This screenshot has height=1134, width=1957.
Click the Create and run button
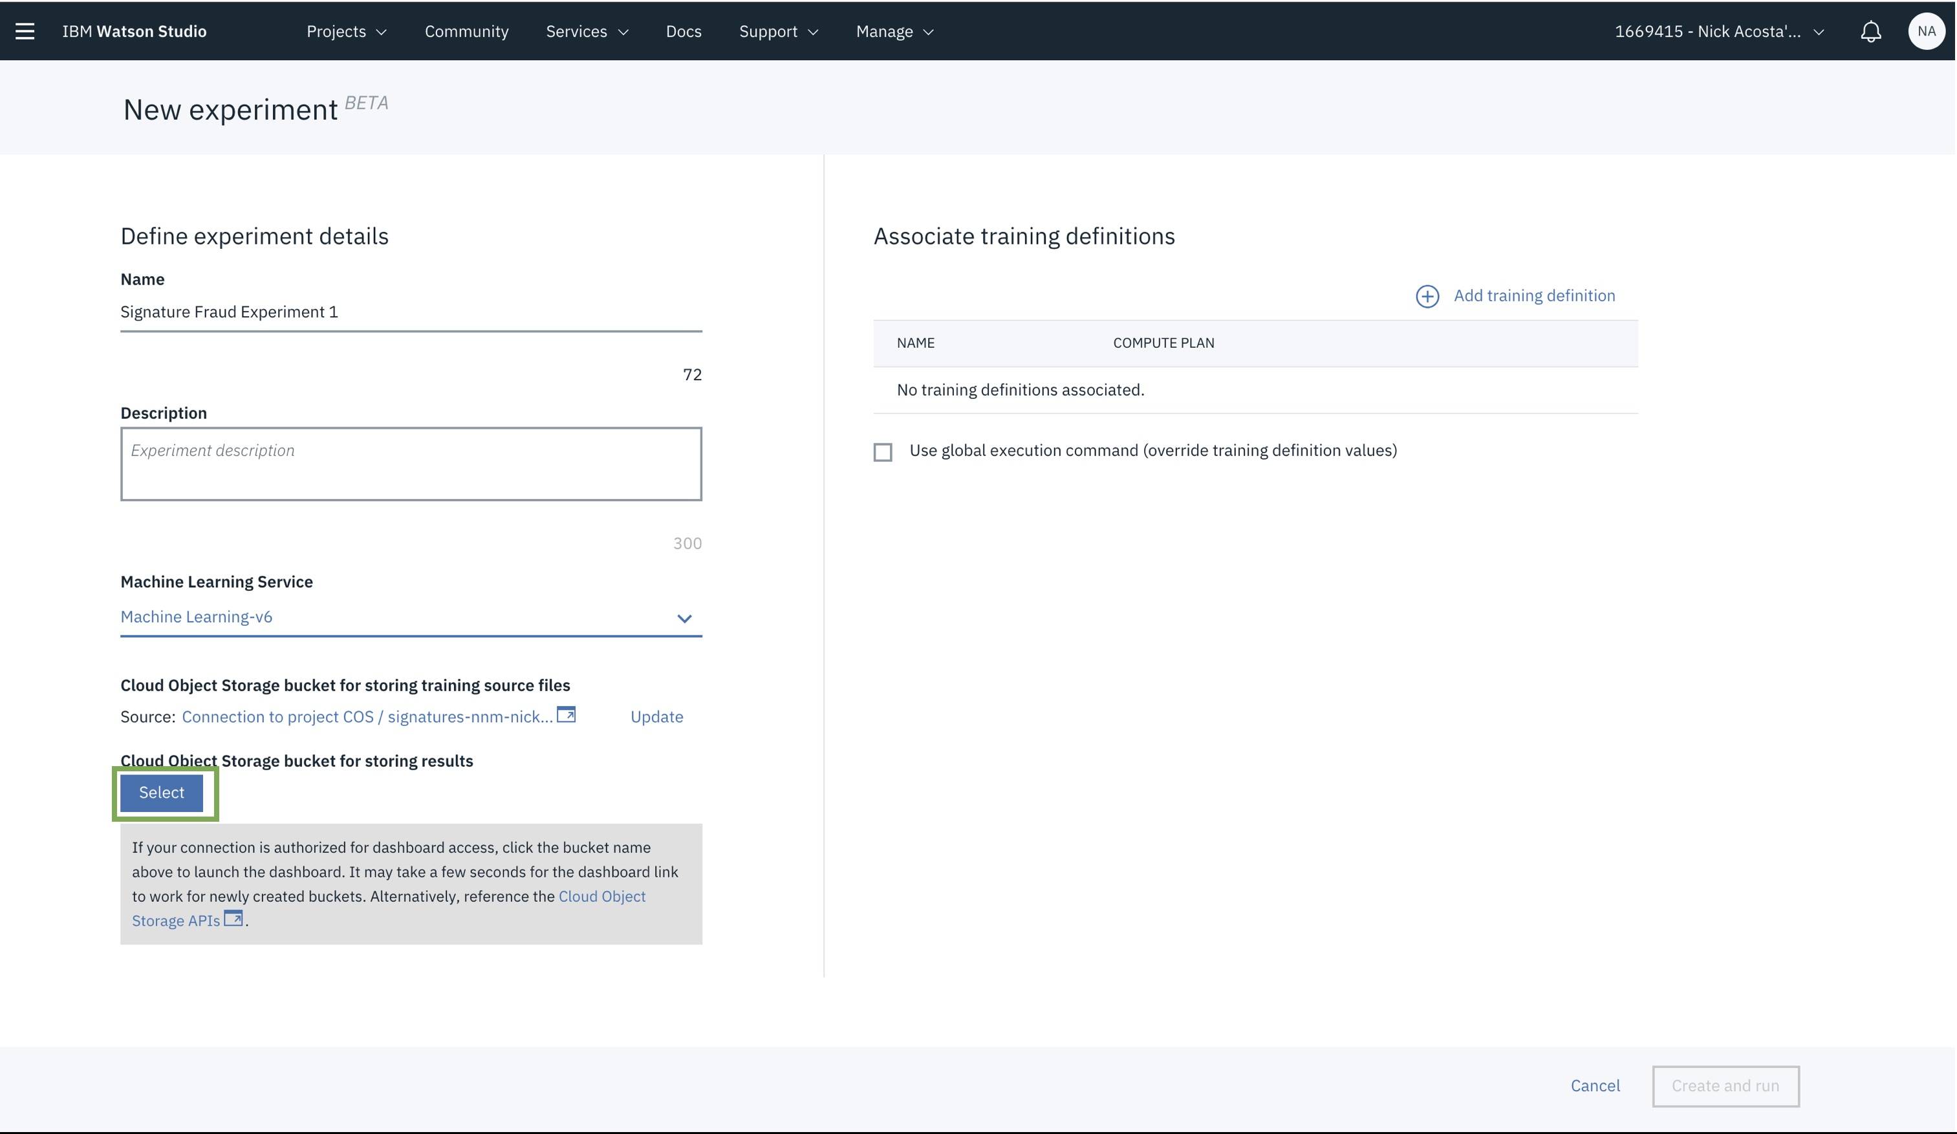click(x=1725, y=1086)
